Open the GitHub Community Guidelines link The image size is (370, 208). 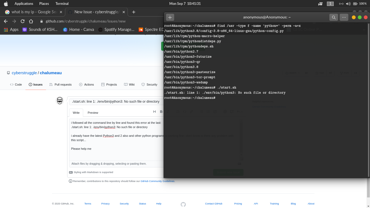(157, 181)
